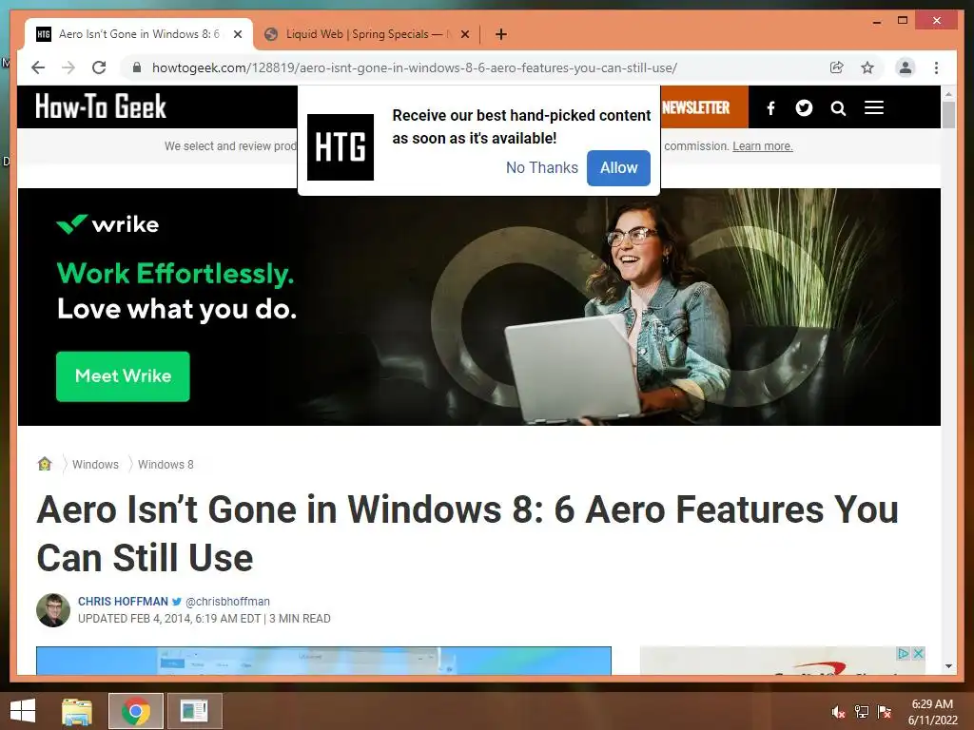This screenshot has height=730, width=974.
Task: Click Chris Hoffman's author photo
Action: coord(53,610)
